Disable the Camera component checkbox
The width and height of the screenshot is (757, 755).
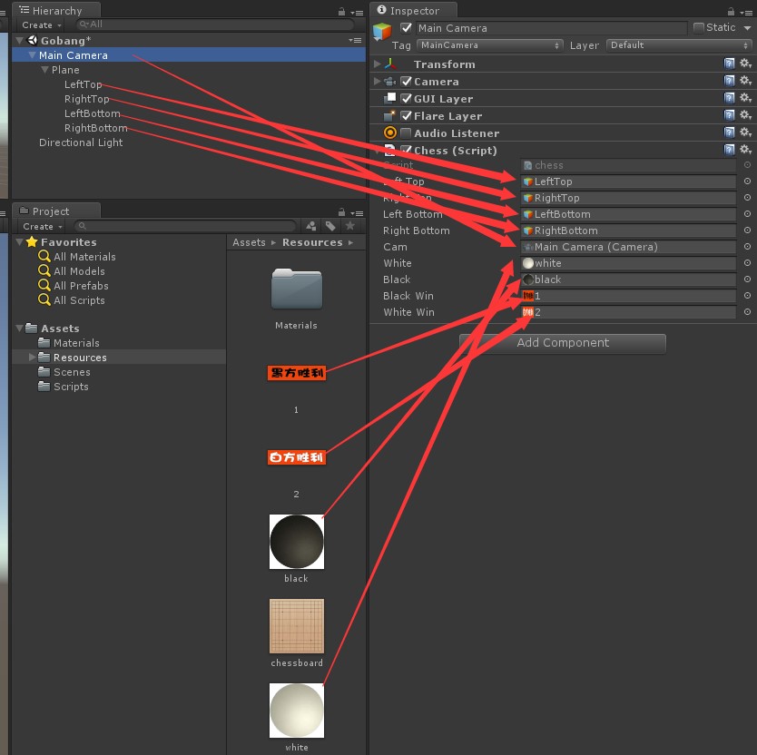pos(406,81)
